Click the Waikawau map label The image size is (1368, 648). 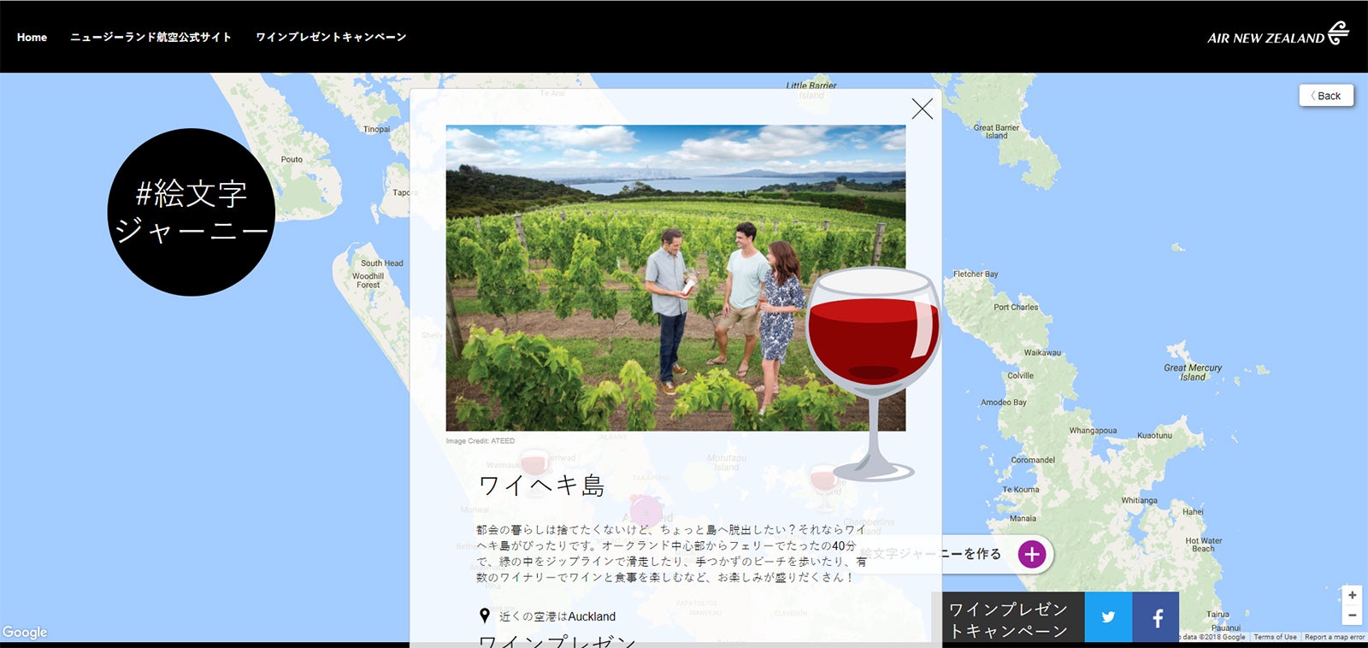tap(1042, 353)
